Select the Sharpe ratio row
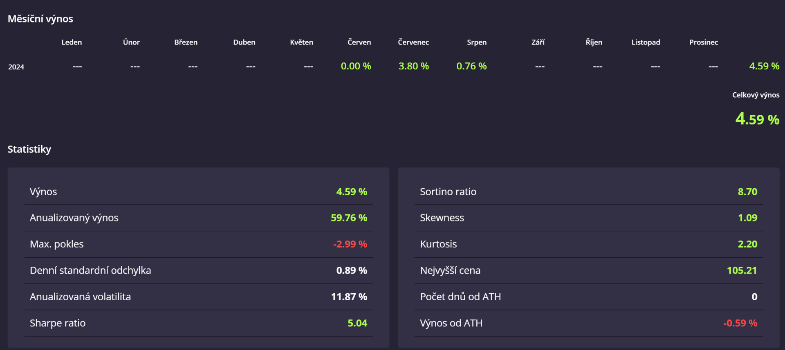Image resolution: width=785 pixels, height=350 pixels. coord(198,323)
